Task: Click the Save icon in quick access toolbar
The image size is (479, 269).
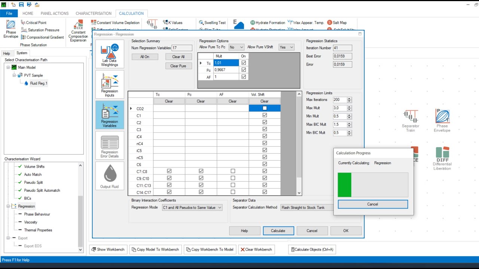Action: pyautogui.click(x=21, y=4)
